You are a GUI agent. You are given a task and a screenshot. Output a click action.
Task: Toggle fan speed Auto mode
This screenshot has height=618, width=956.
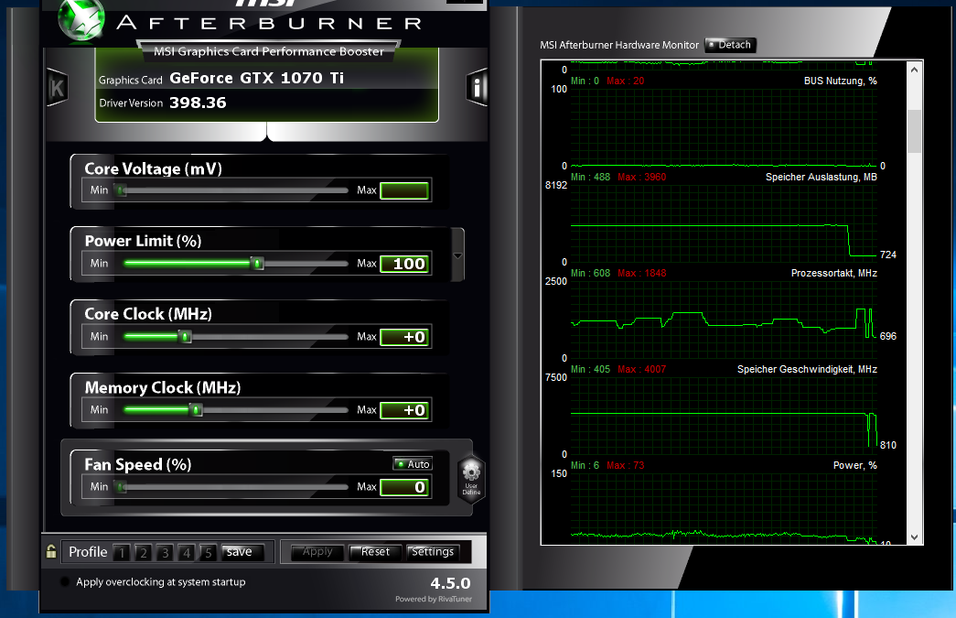(x=413, y=463)
